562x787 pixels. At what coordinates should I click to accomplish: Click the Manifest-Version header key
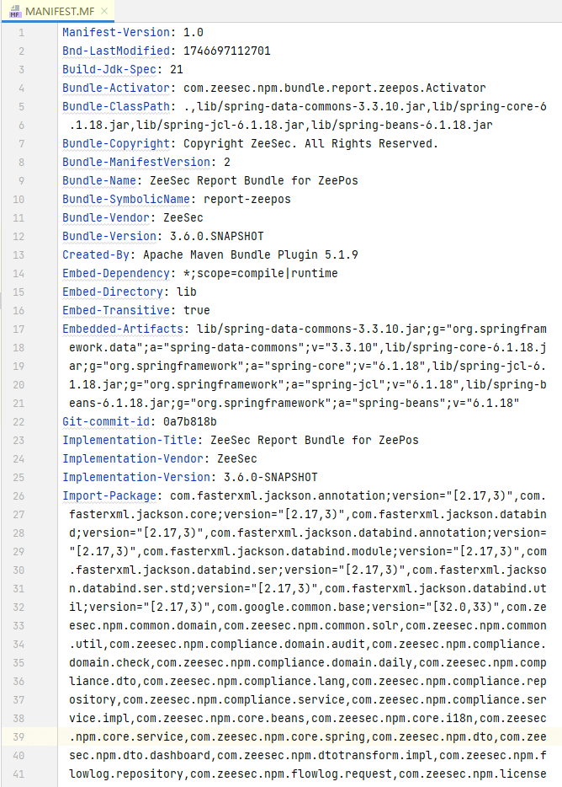pyautogui.click(x=114, y=32)
